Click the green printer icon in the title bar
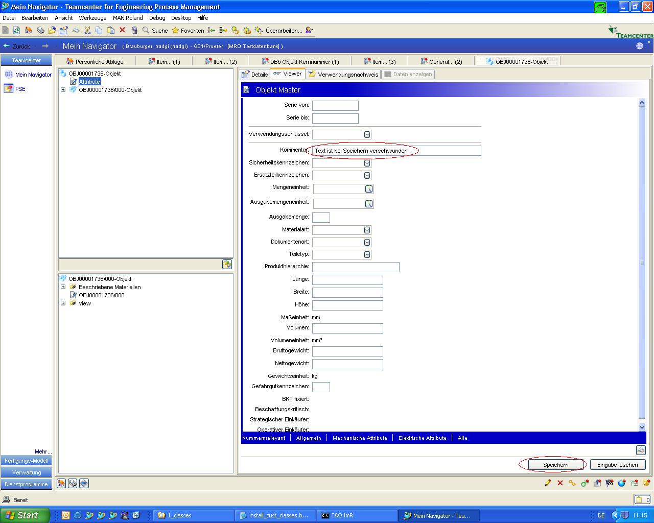The width and height of the screenshot is (654, 523). [600, 7]
